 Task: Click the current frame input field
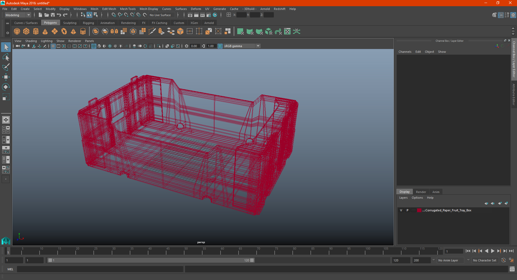pyautogui.click(x=454, y=251)
